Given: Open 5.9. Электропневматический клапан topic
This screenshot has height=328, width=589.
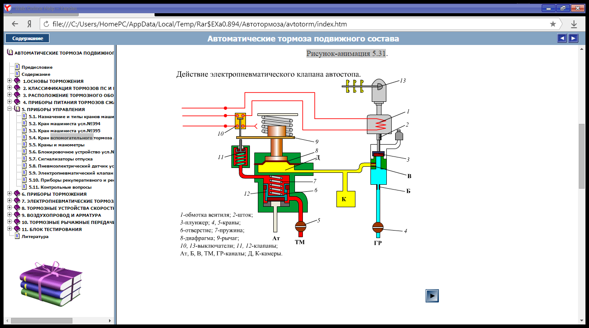Looking at the screenshot, I should [x=72, y=173].
